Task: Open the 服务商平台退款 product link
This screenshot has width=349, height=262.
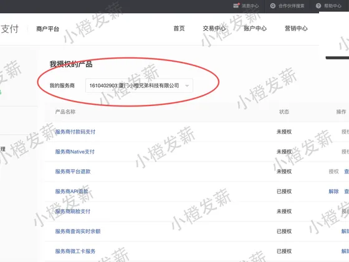Action: [73, 172]
